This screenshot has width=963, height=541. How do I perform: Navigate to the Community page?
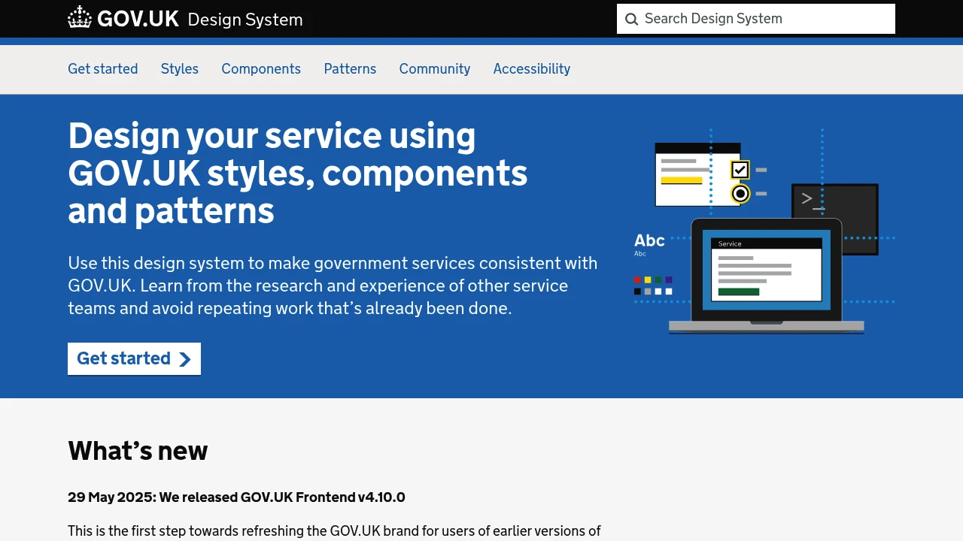pos(434,69)
